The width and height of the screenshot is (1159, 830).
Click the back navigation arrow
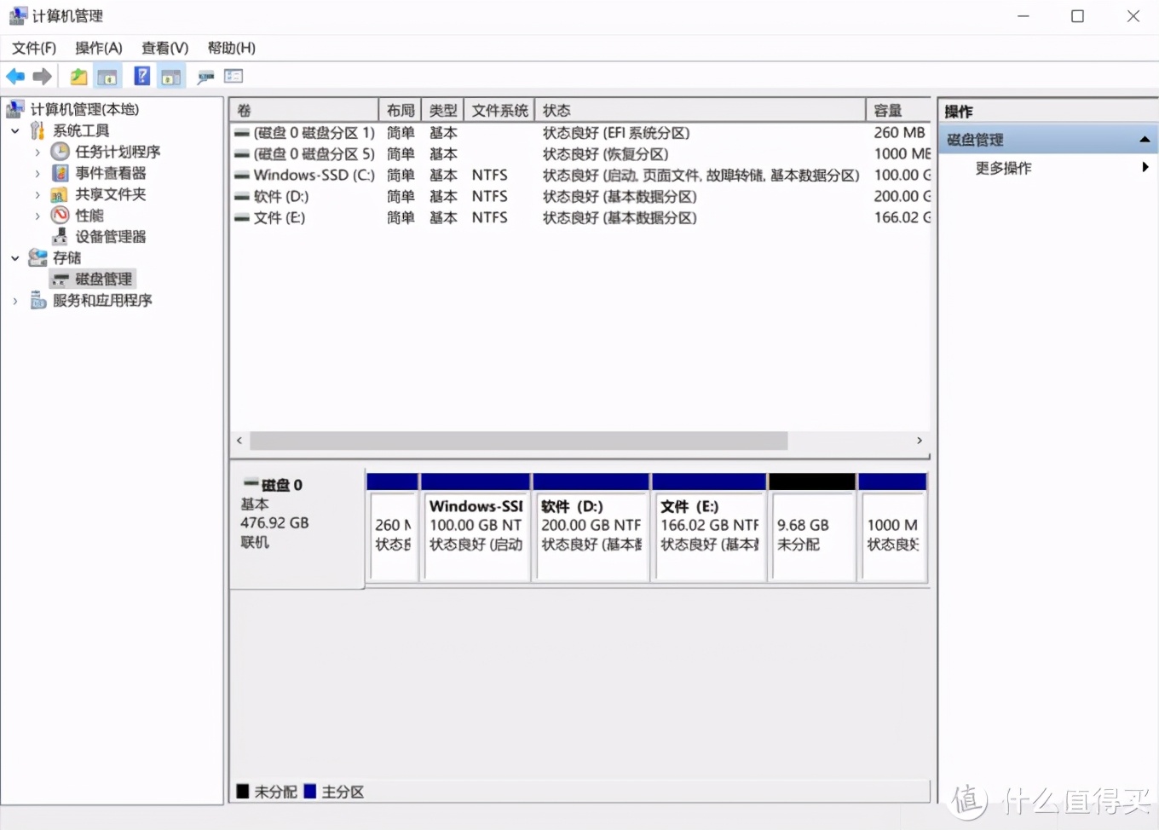tap(15, 76)
